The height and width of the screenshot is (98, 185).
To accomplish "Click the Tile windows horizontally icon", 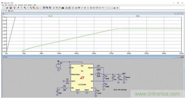I will coord(44,8).
